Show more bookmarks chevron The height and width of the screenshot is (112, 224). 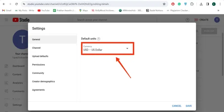[x=218, y=10]
